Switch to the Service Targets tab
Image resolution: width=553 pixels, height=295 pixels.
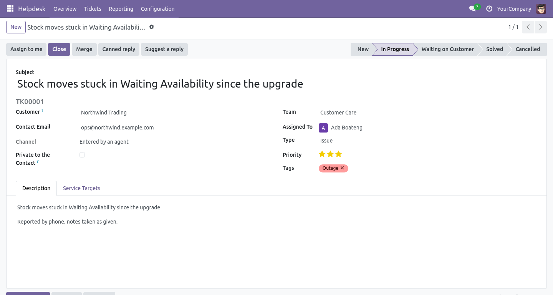point(82,188)
